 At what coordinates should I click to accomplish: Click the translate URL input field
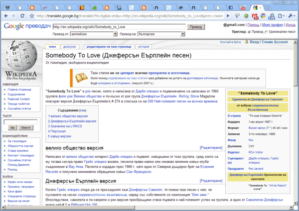[x=119, y=27]
